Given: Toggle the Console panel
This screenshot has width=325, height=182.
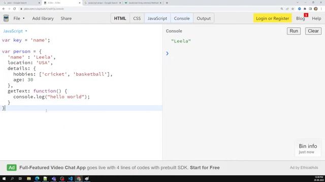Looking at the screenshot, I should coord(182,18).
